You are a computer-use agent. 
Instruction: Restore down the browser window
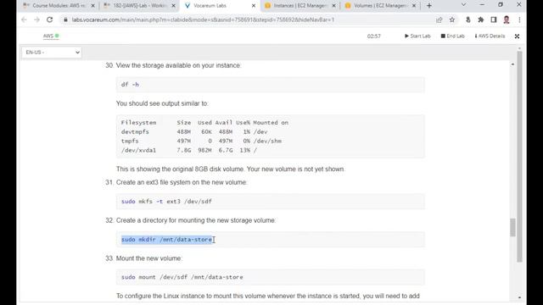coord(501,5)
